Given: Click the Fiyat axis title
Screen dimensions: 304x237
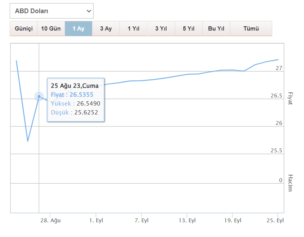Looking at the screenshot, I should (x=290, y=98).
